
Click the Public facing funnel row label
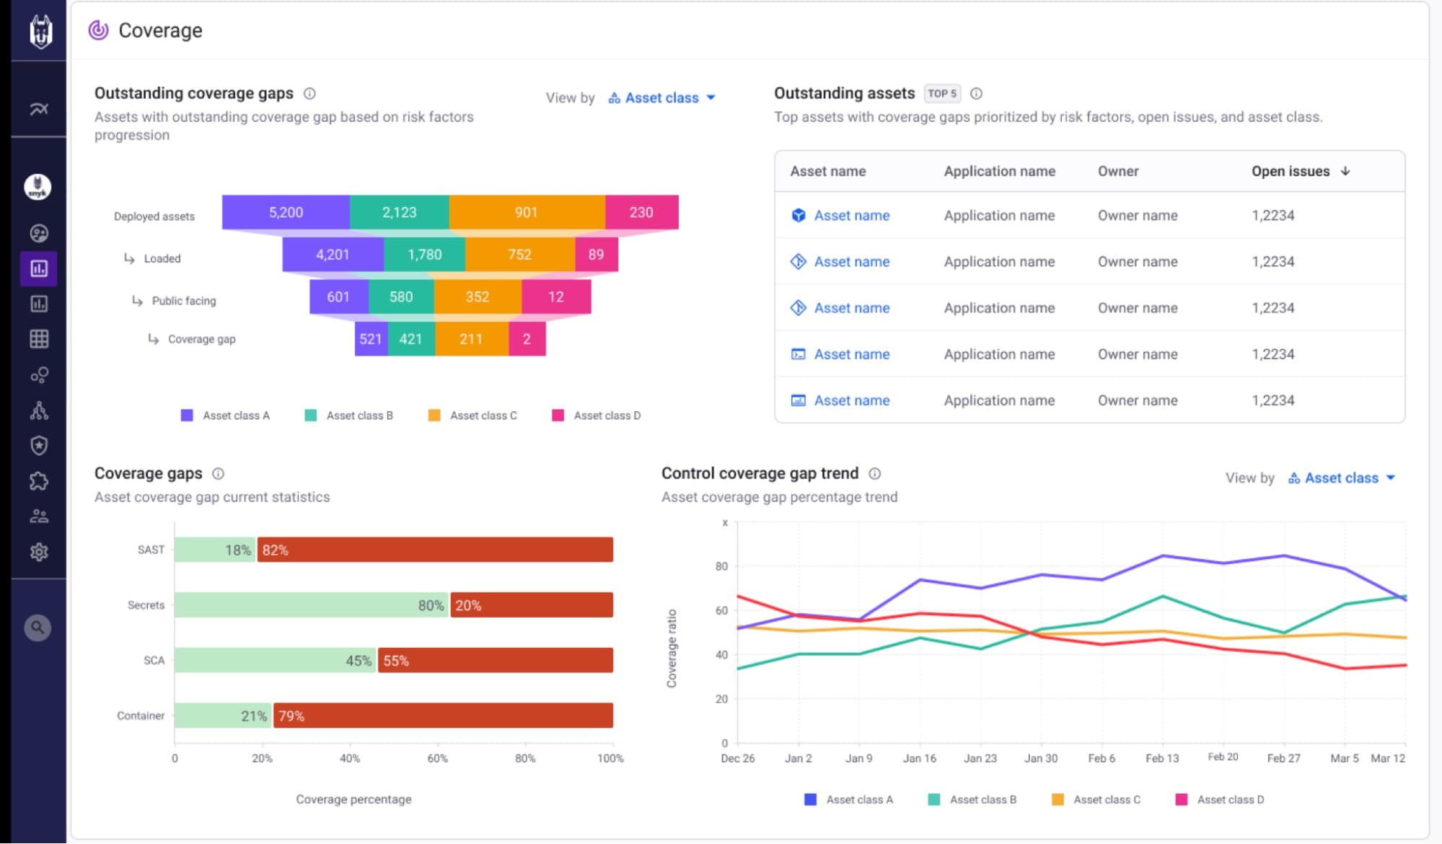point(183,301)
